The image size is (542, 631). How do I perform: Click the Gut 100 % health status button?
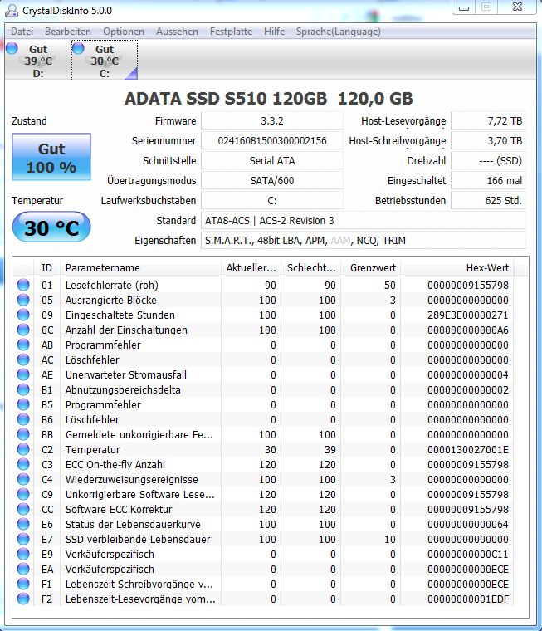[51, 158]
